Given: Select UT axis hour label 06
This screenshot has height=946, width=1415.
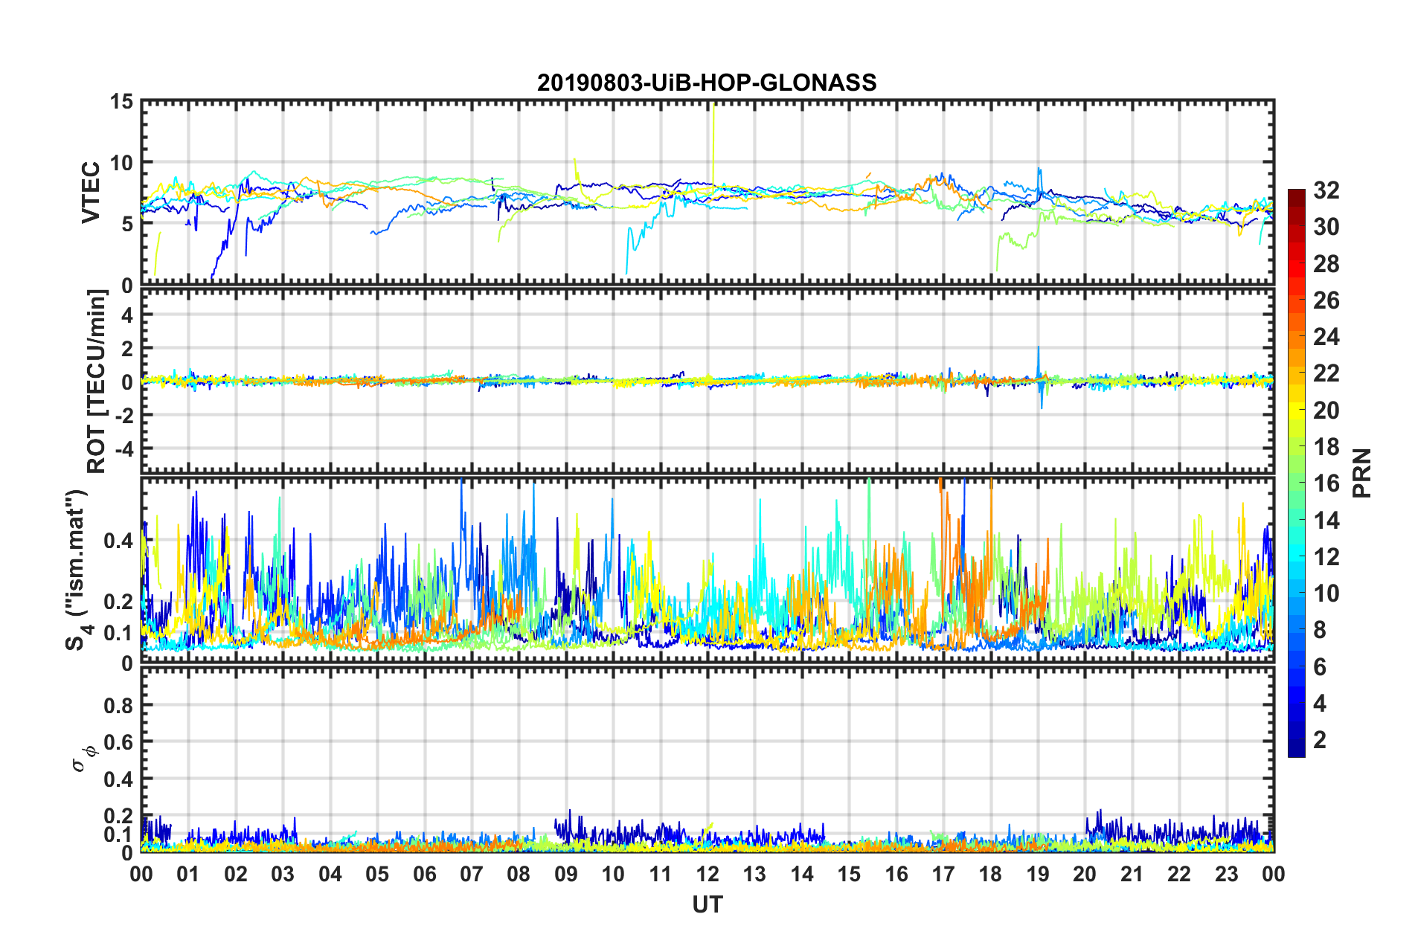Looking at the screenshot, I should tap(425, 874).
